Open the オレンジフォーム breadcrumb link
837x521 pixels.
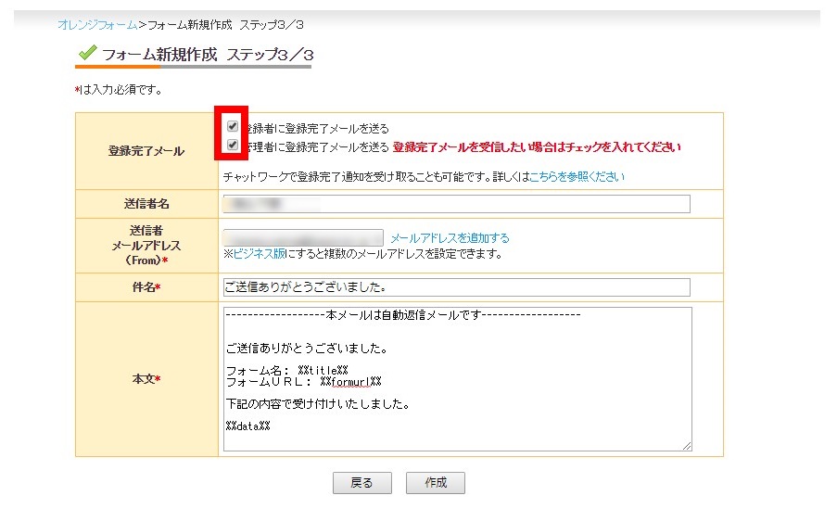pos(97,25)
